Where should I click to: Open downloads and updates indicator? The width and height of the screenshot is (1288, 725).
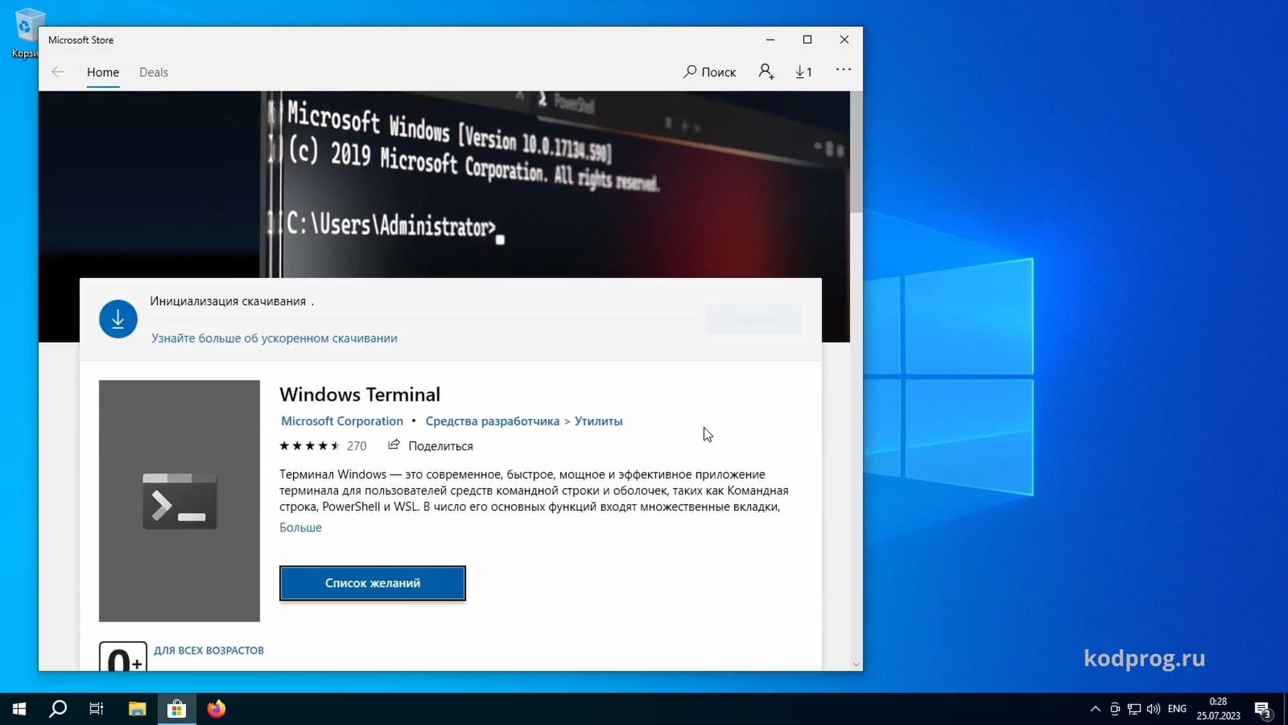[804, 71]
